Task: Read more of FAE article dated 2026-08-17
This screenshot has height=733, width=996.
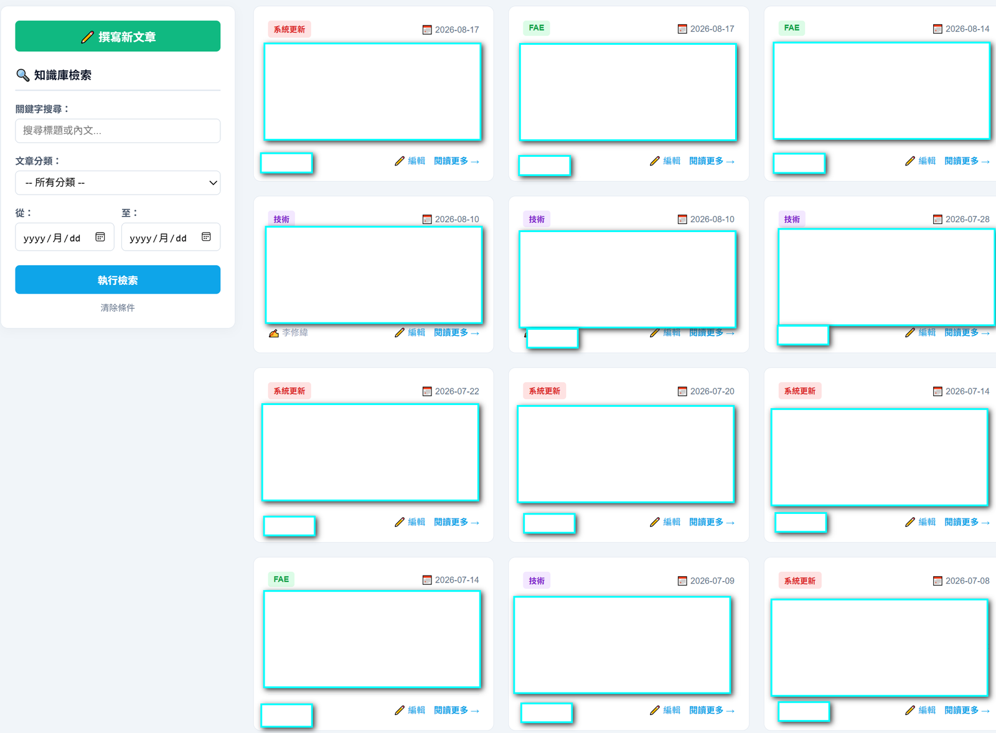Action: coord(712,161)
